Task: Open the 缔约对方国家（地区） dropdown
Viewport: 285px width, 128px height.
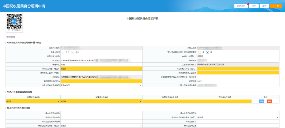Action: coord(101,69)
